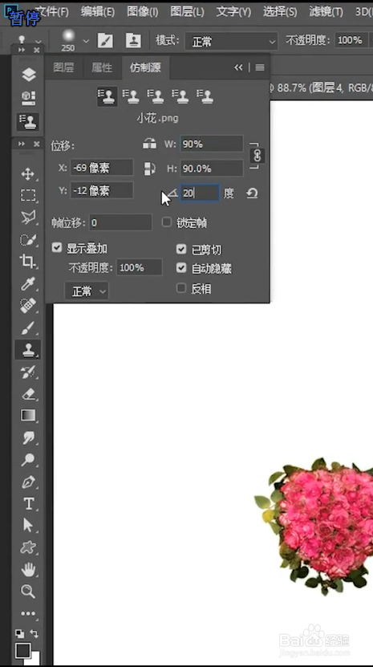Select the Zoom tool
The width and height of the screenshot is (373, 667).
coord(28,591)
